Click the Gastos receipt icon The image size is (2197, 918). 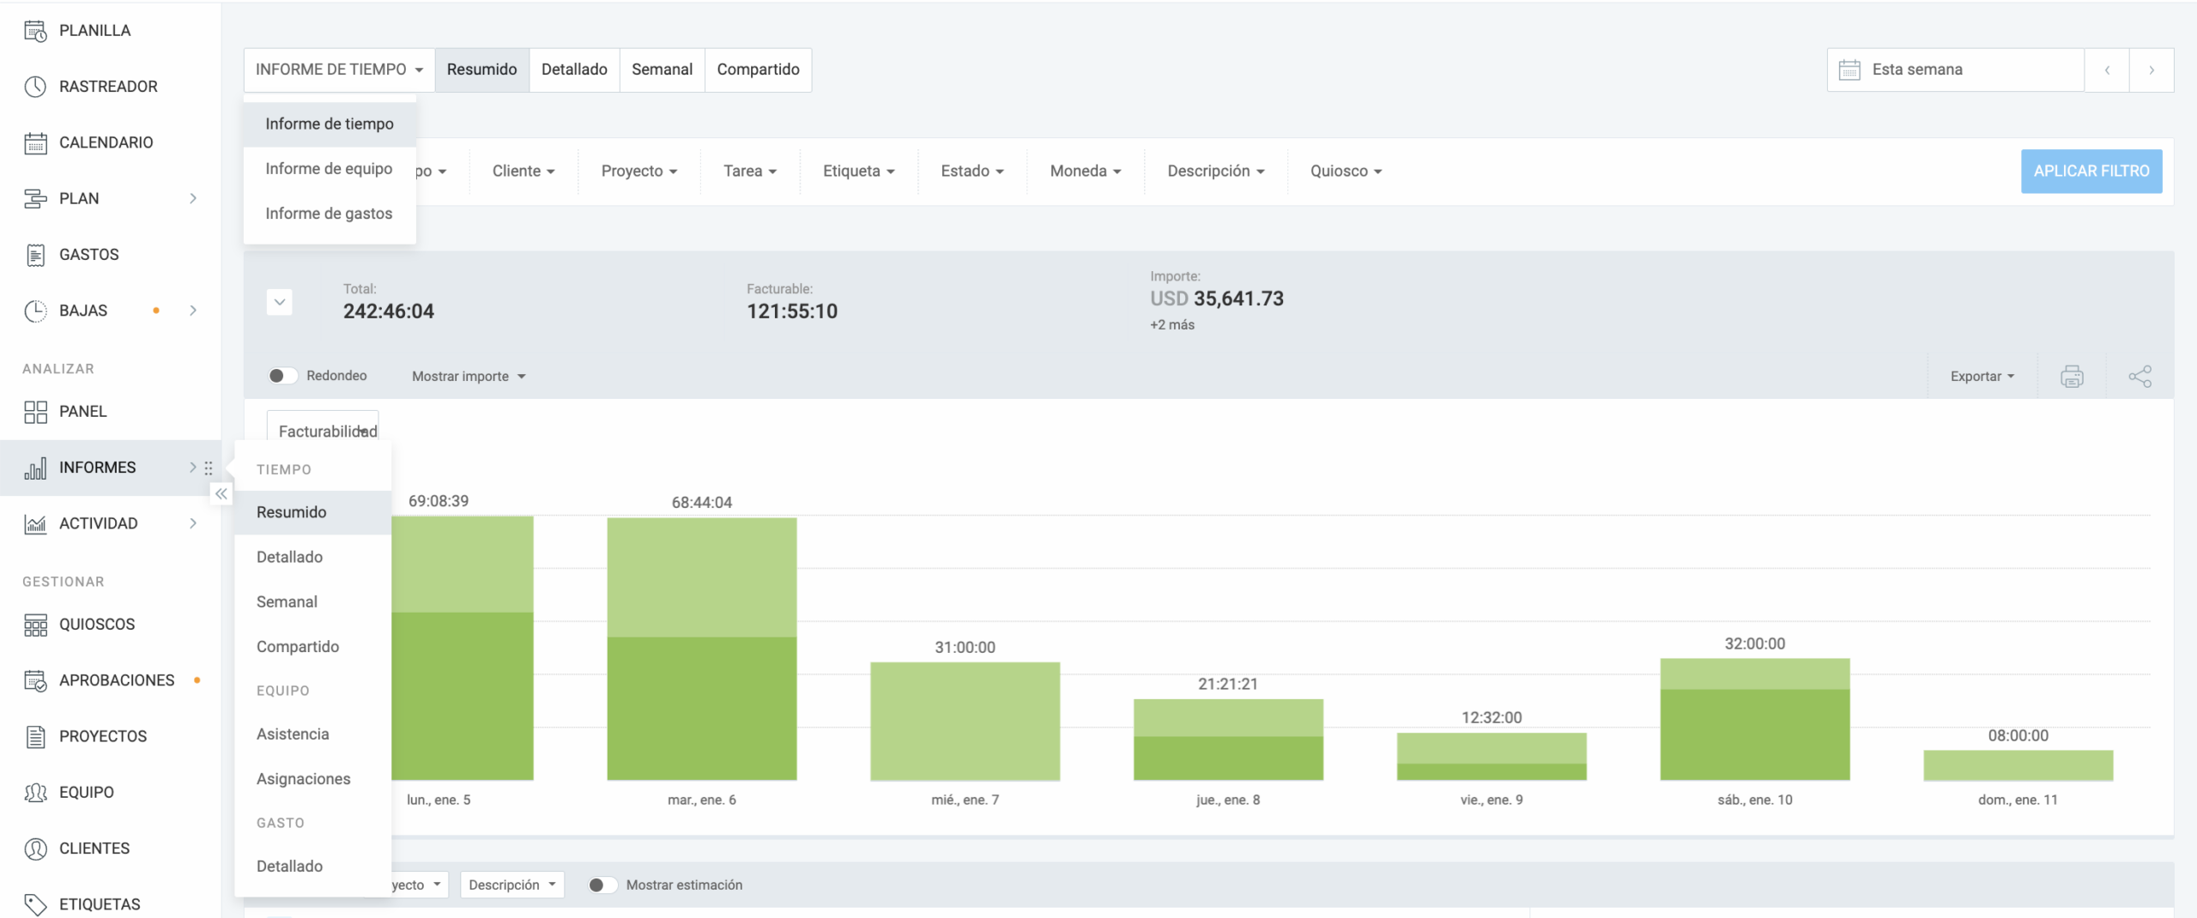click(x=35, y=255)
